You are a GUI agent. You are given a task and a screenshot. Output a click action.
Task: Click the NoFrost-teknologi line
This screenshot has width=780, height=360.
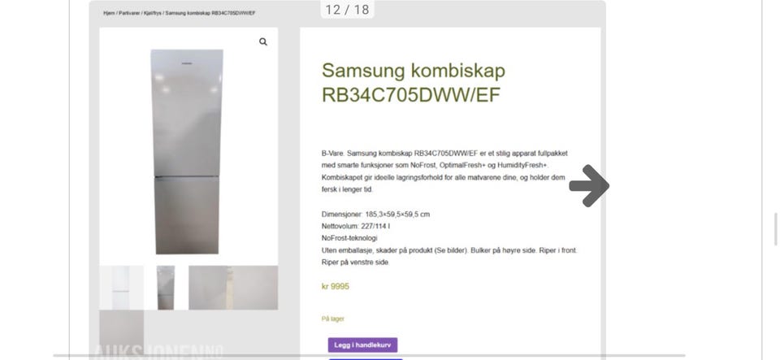[349, 238]
